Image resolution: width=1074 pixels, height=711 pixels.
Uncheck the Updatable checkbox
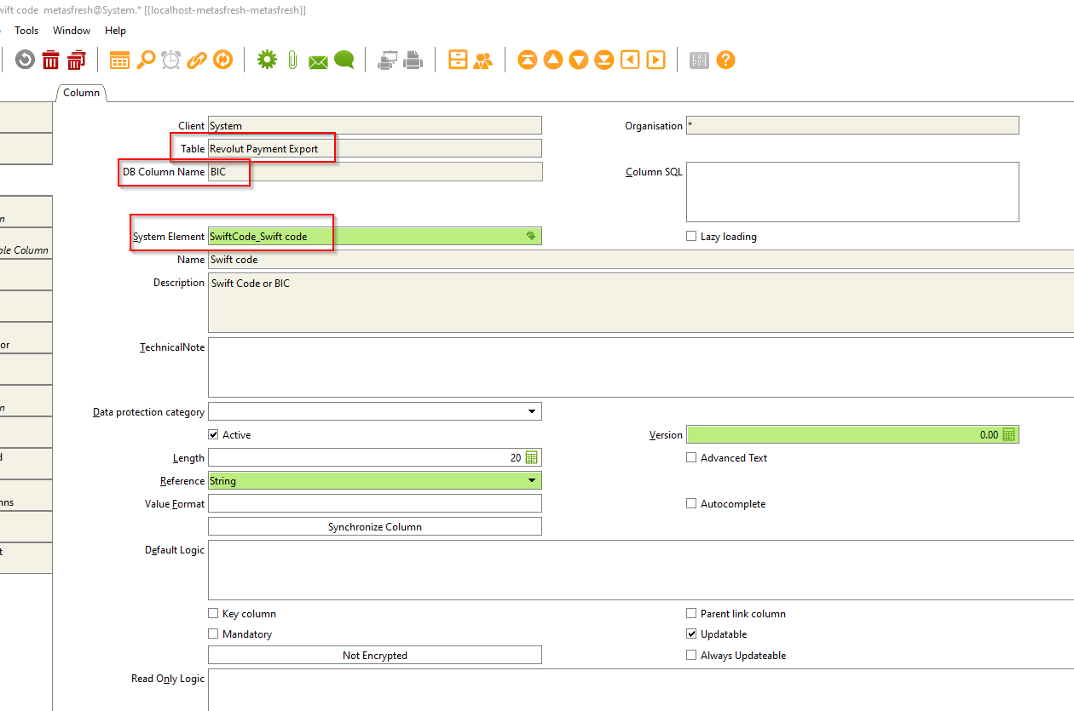tap(691, 634)
